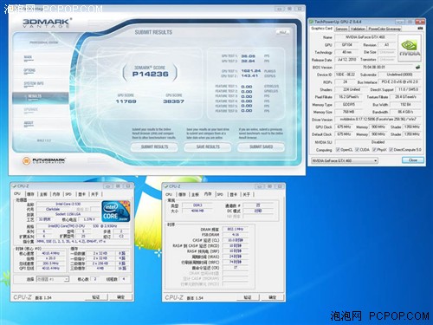The height and width of the screenshot is (325, 433).
Task: Click the GPU-Z screenshot camera icon
Action: click(420, 29)
